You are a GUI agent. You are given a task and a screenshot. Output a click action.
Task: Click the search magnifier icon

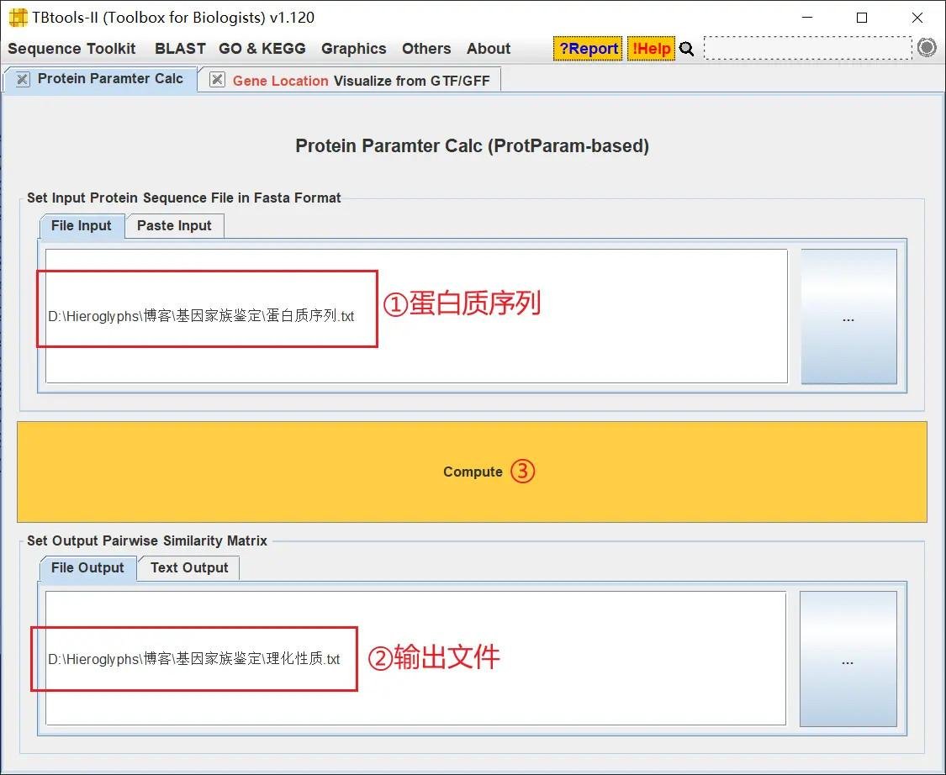pos(686,49)
